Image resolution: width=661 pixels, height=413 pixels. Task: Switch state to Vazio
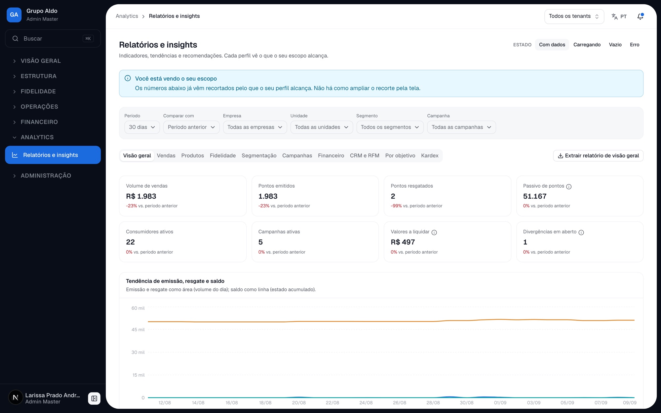click(615, 45)
